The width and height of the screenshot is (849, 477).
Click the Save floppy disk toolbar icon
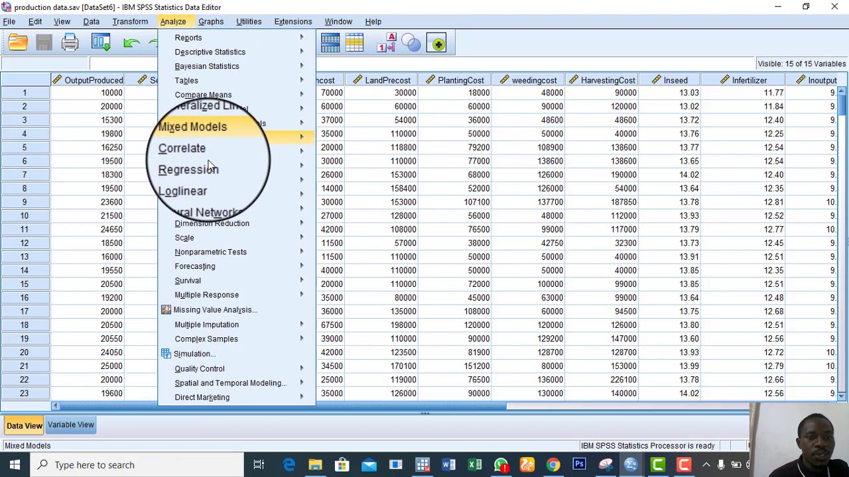44,44
